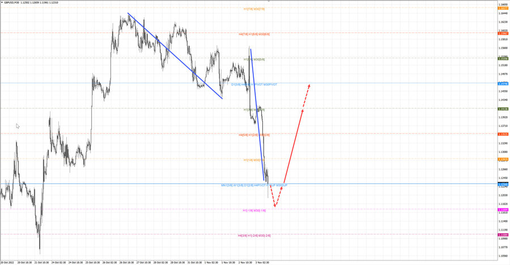Click the 1.11400 price axis value
Image resolution: width=510 pixels, height=265 pixels.
coord(503,221)
